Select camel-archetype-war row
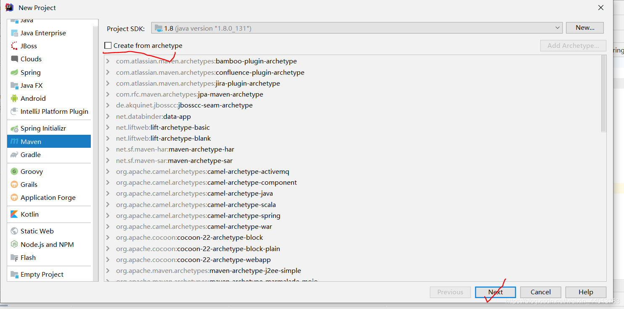624x309 pixels. [x=352, y=227]
